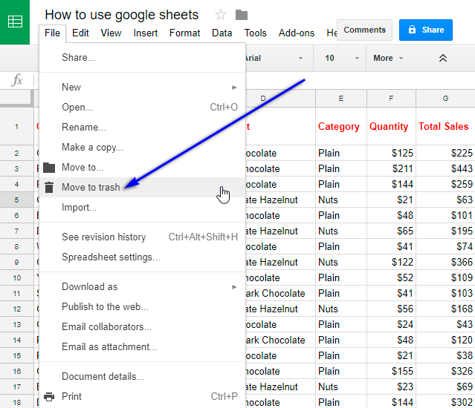The height and width of the screenshot is (408, 475).
Task: Select row 5 header
Action: [x=16, y=200]
